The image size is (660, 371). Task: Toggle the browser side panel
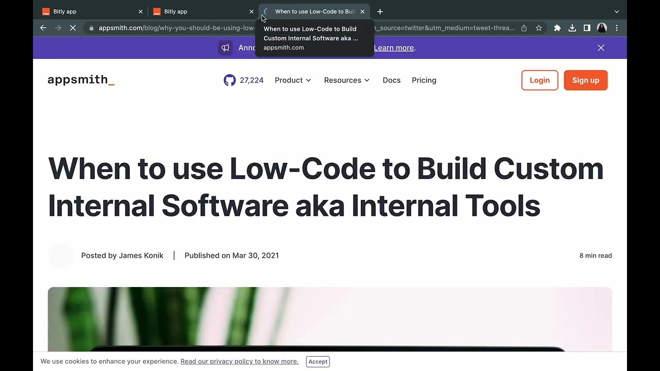(x=587, y=28)
